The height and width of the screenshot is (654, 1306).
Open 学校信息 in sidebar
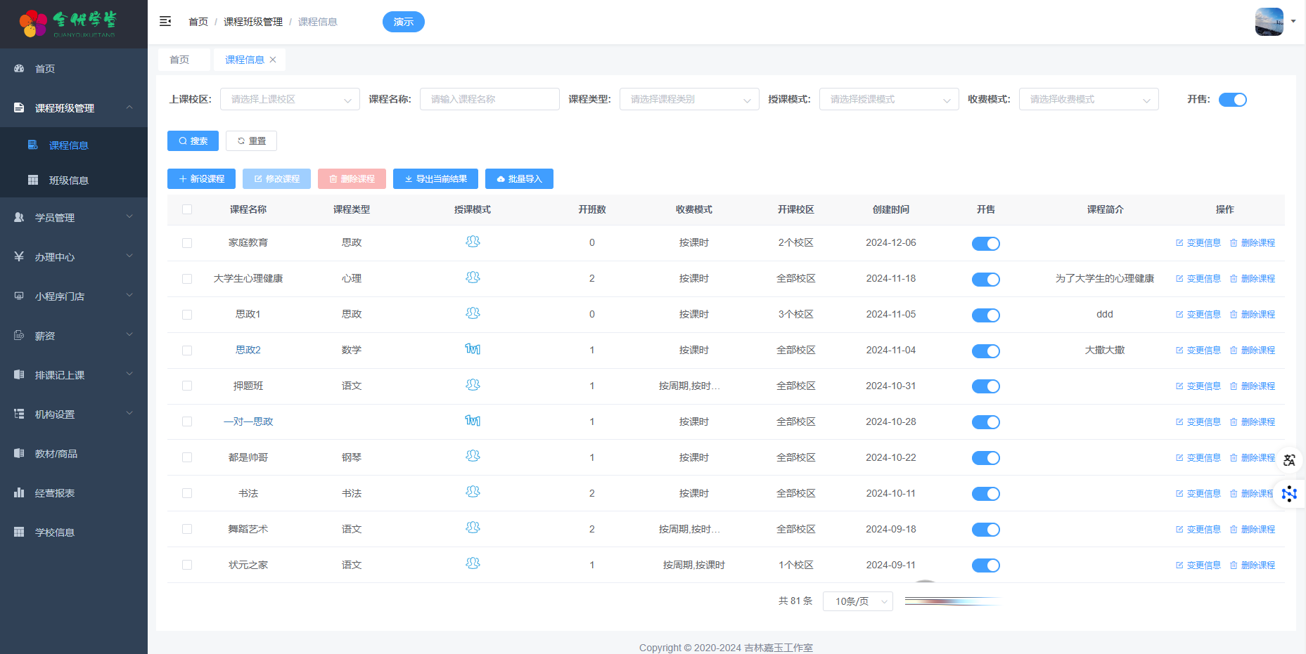(x=55, y=532)
